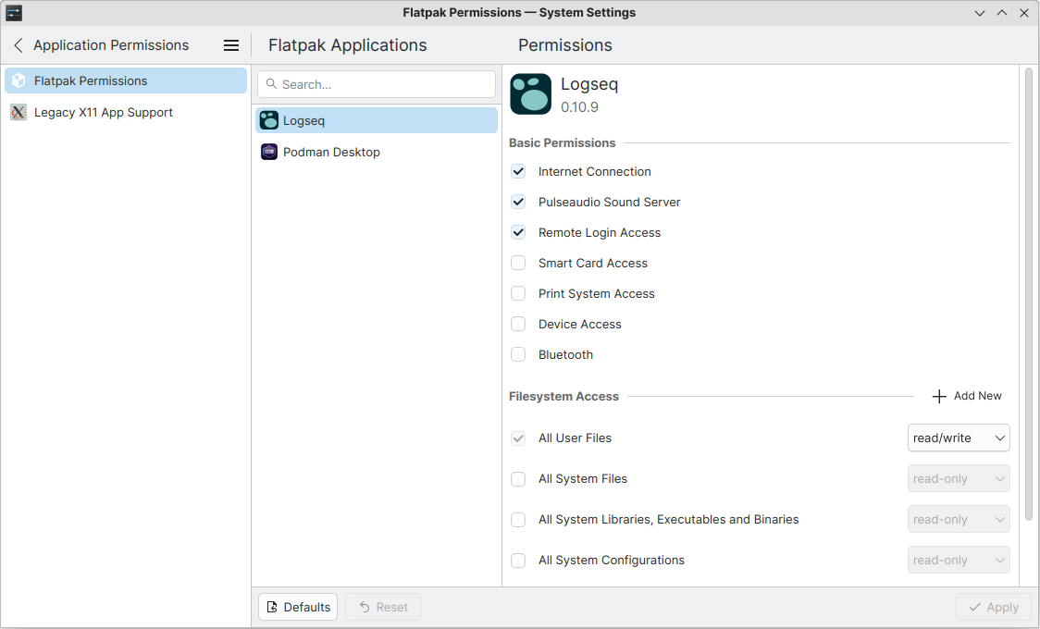
Task: Maximize the System Settings window
Action: coord(1002,13)
